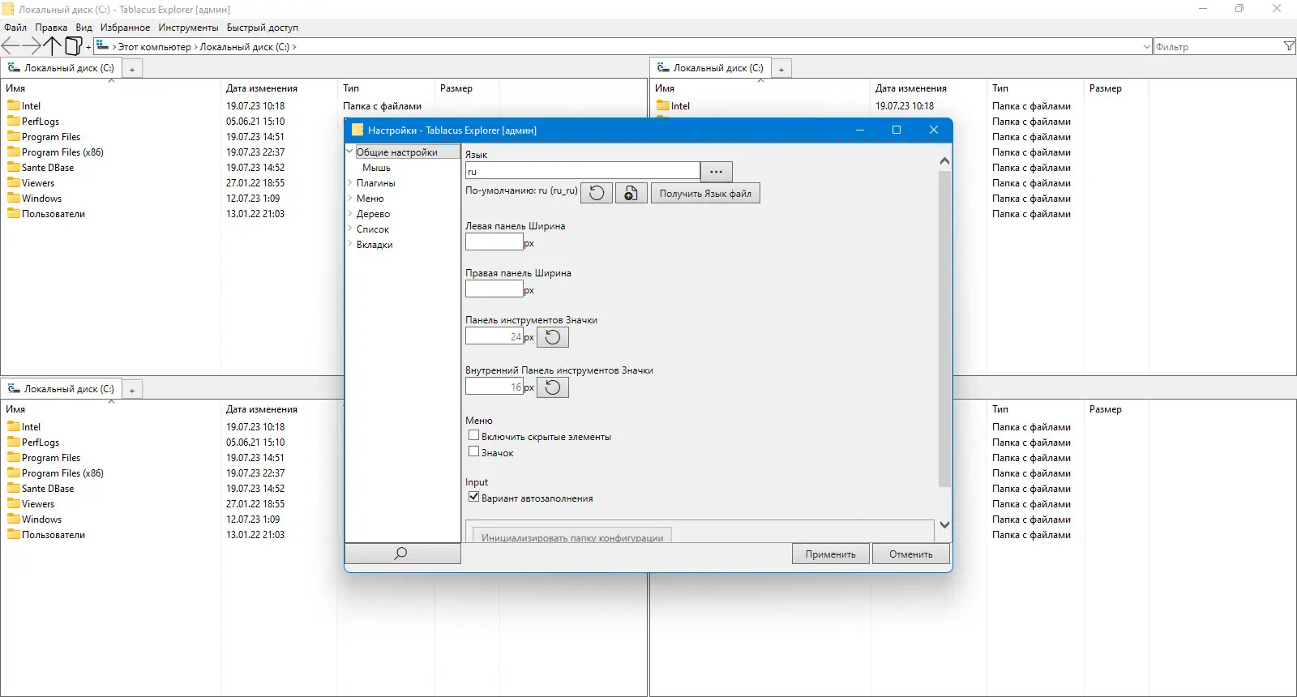The image size is (1297, 697).
Task: Click the settings dialog vertical scrollbar
Action: 944,328
